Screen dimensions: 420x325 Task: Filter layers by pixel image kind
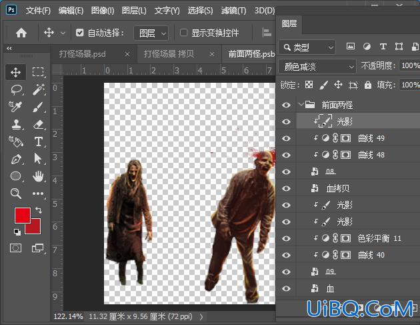[351, 47]
